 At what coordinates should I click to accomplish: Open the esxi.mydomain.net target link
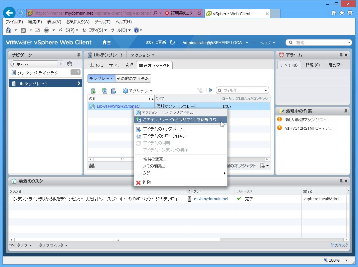211,199
